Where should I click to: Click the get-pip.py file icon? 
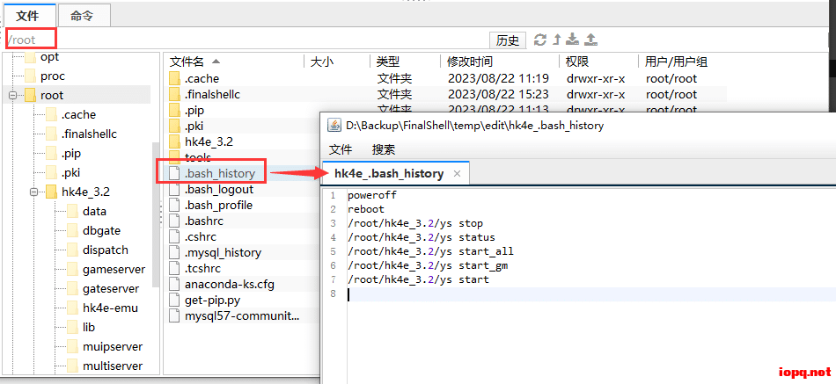pos(174,300)
